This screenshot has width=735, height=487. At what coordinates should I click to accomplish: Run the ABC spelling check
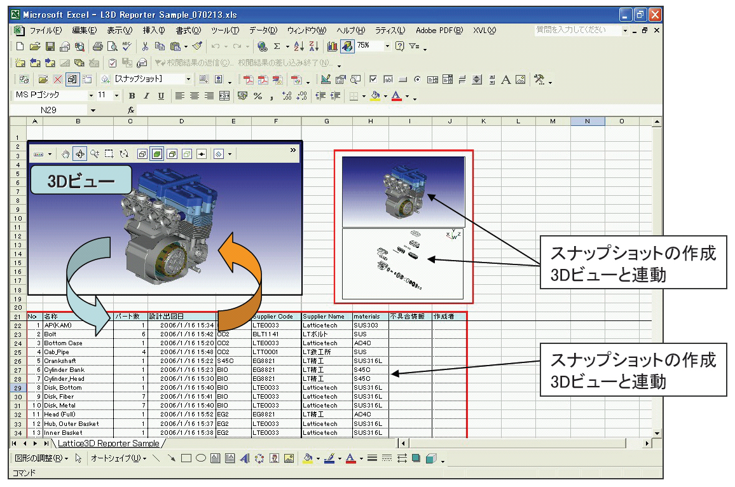[x=127, y=46]
